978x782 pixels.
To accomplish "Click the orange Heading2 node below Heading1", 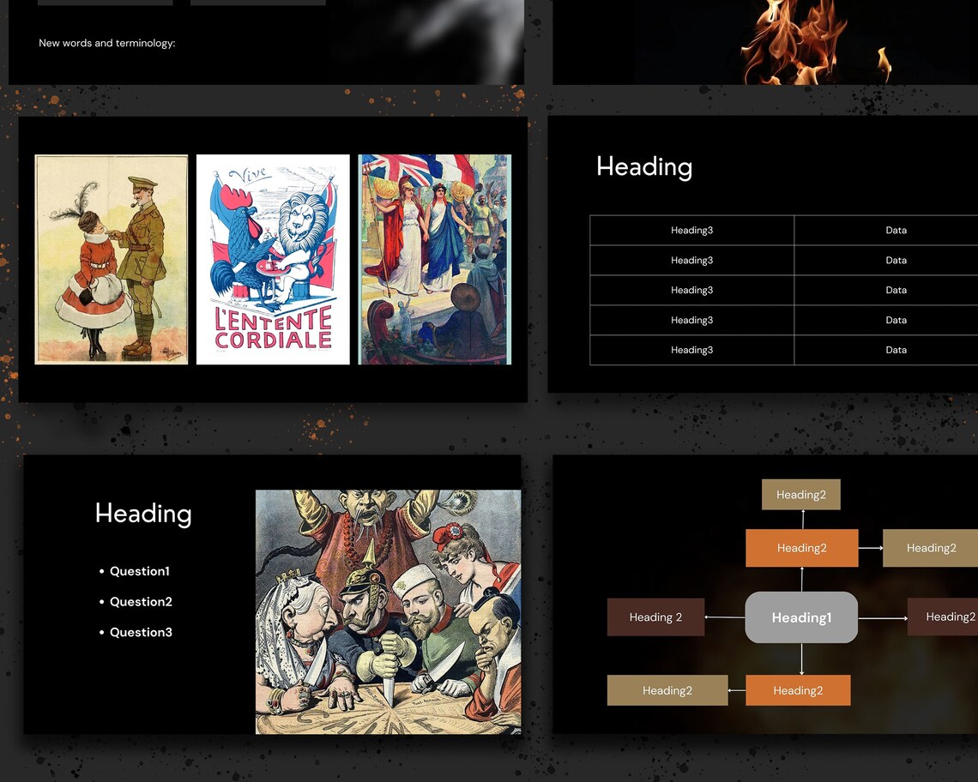I will click(799, 690).
